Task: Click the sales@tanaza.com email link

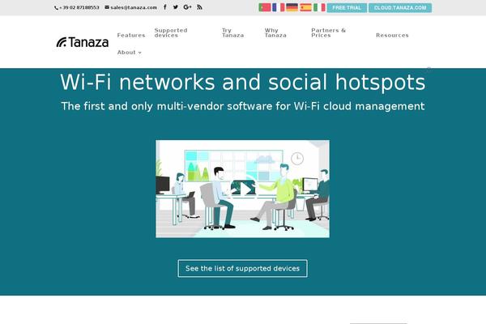Action: click(x=130, y=7)
